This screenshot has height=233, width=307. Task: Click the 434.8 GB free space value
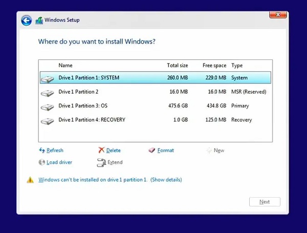coord(216,106)
